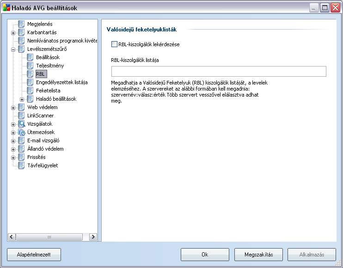343x268 pixels.
Task: Click the page icon beside Frissítés
Action: tap(21, 157)
